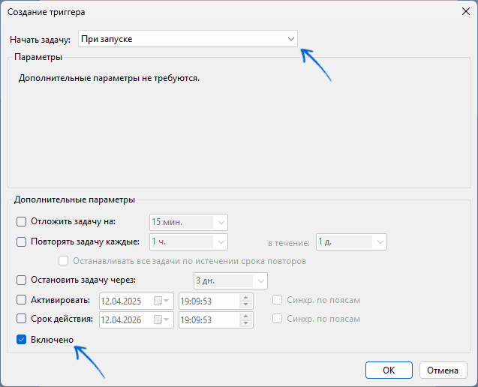Enable the Отложить задачу на checkbox
The width and height of the screenshot is (478, 387).
(x=21, y=222)
